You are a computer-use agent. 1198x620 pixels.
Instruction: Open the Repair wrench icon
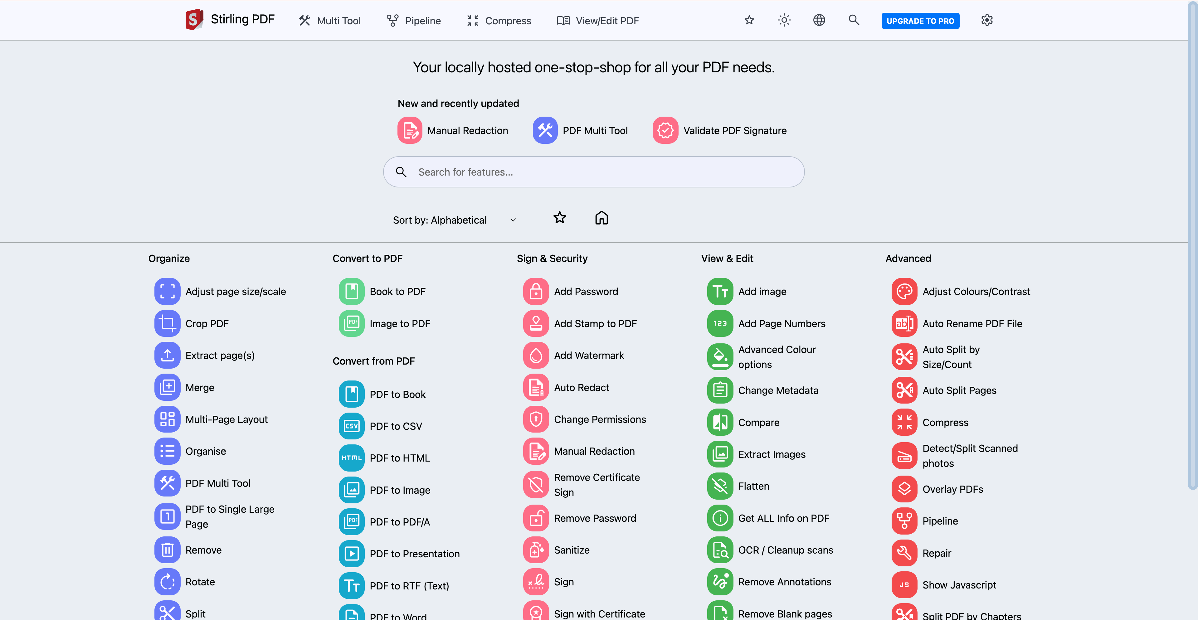pos(904,553)
